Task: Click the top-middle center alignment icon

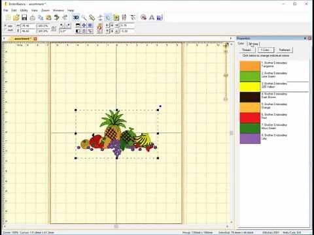Action: [x=84, y=25]
